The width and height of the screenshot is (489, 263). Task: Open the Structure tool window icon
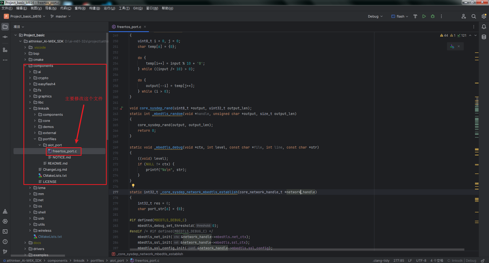(5, 50)
